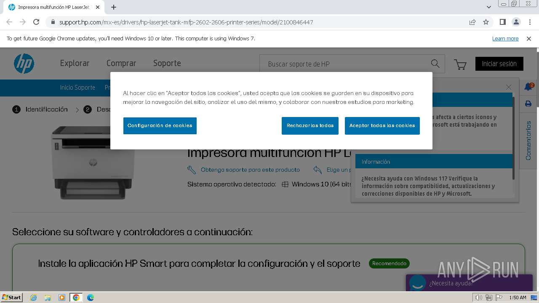Open File Explorer from taskbar
Screen dimensions: 539x303
48,298
